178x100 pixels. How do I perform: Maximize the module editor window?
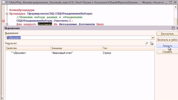click(170, 2)
